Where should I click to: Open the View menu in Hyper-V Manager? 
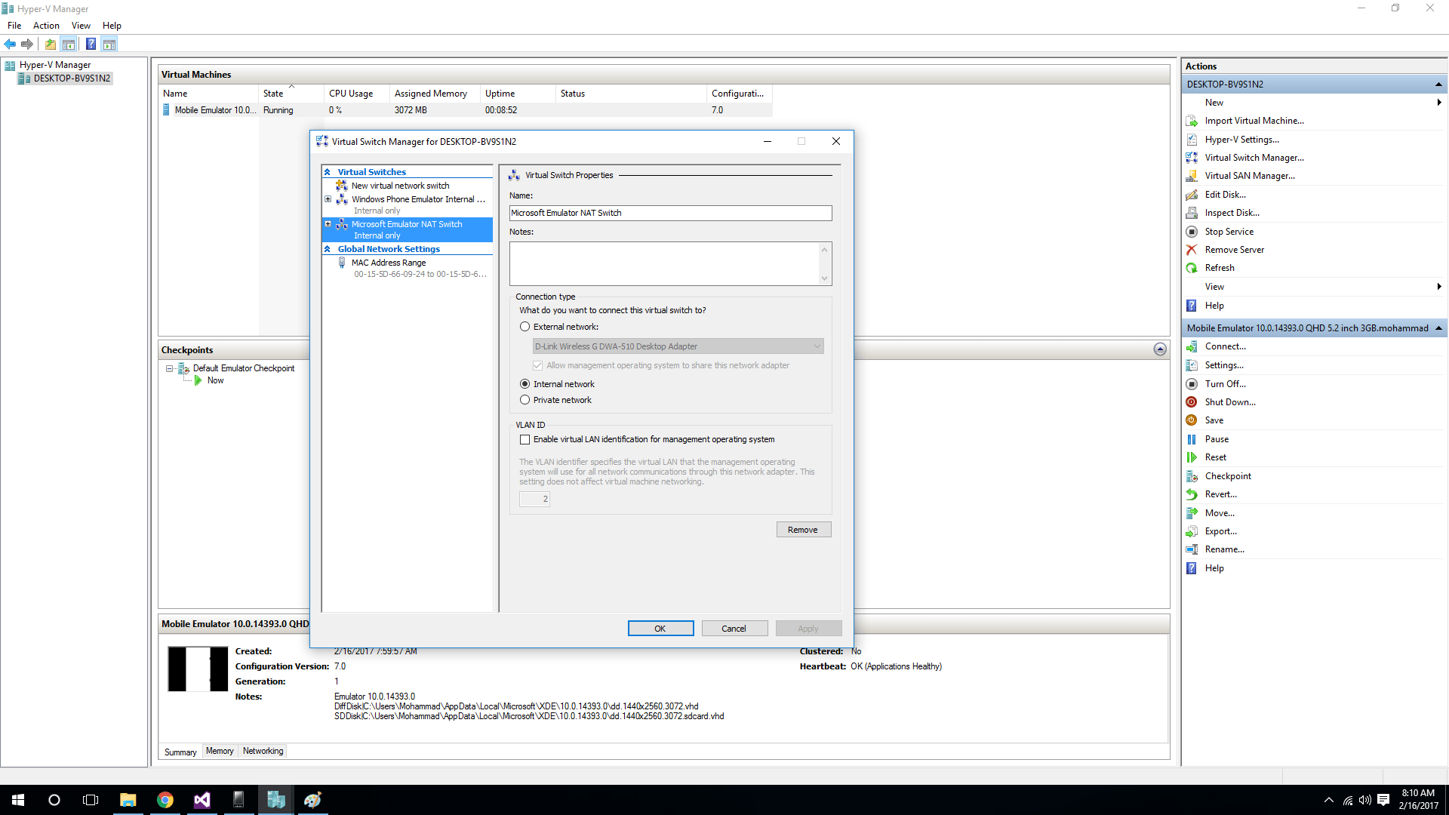pyautogui.click(x=79, y=25)
